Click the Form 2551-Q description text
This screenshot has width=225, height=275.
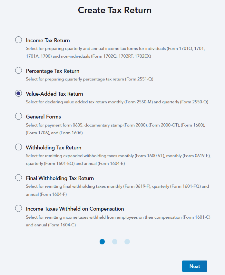point(90,79)
